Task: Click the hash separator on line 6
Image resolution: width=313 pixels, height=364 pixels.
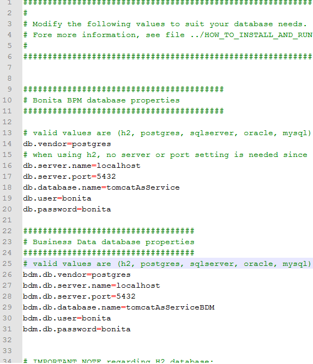Action: pos(167,57)
